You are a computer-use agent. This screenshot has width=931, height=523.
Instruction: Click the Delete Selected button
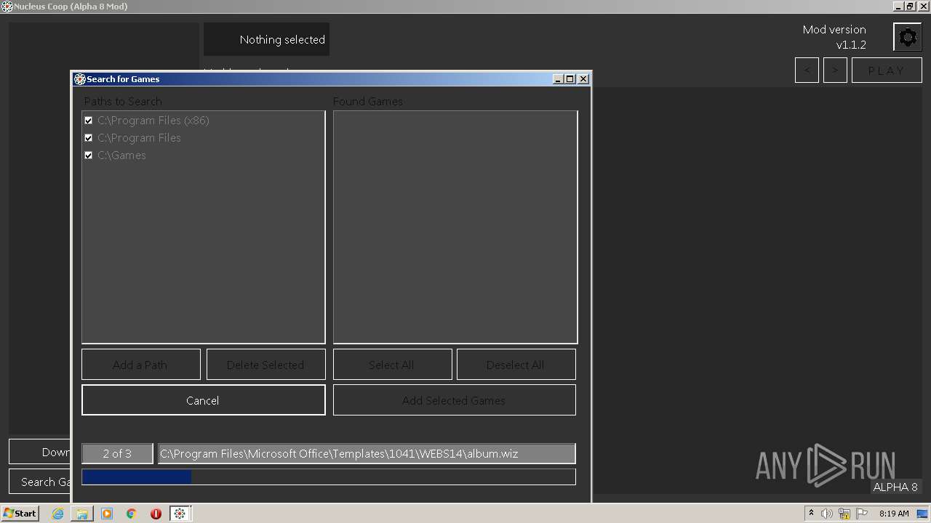pyautogui.click(x=265, y=365)
